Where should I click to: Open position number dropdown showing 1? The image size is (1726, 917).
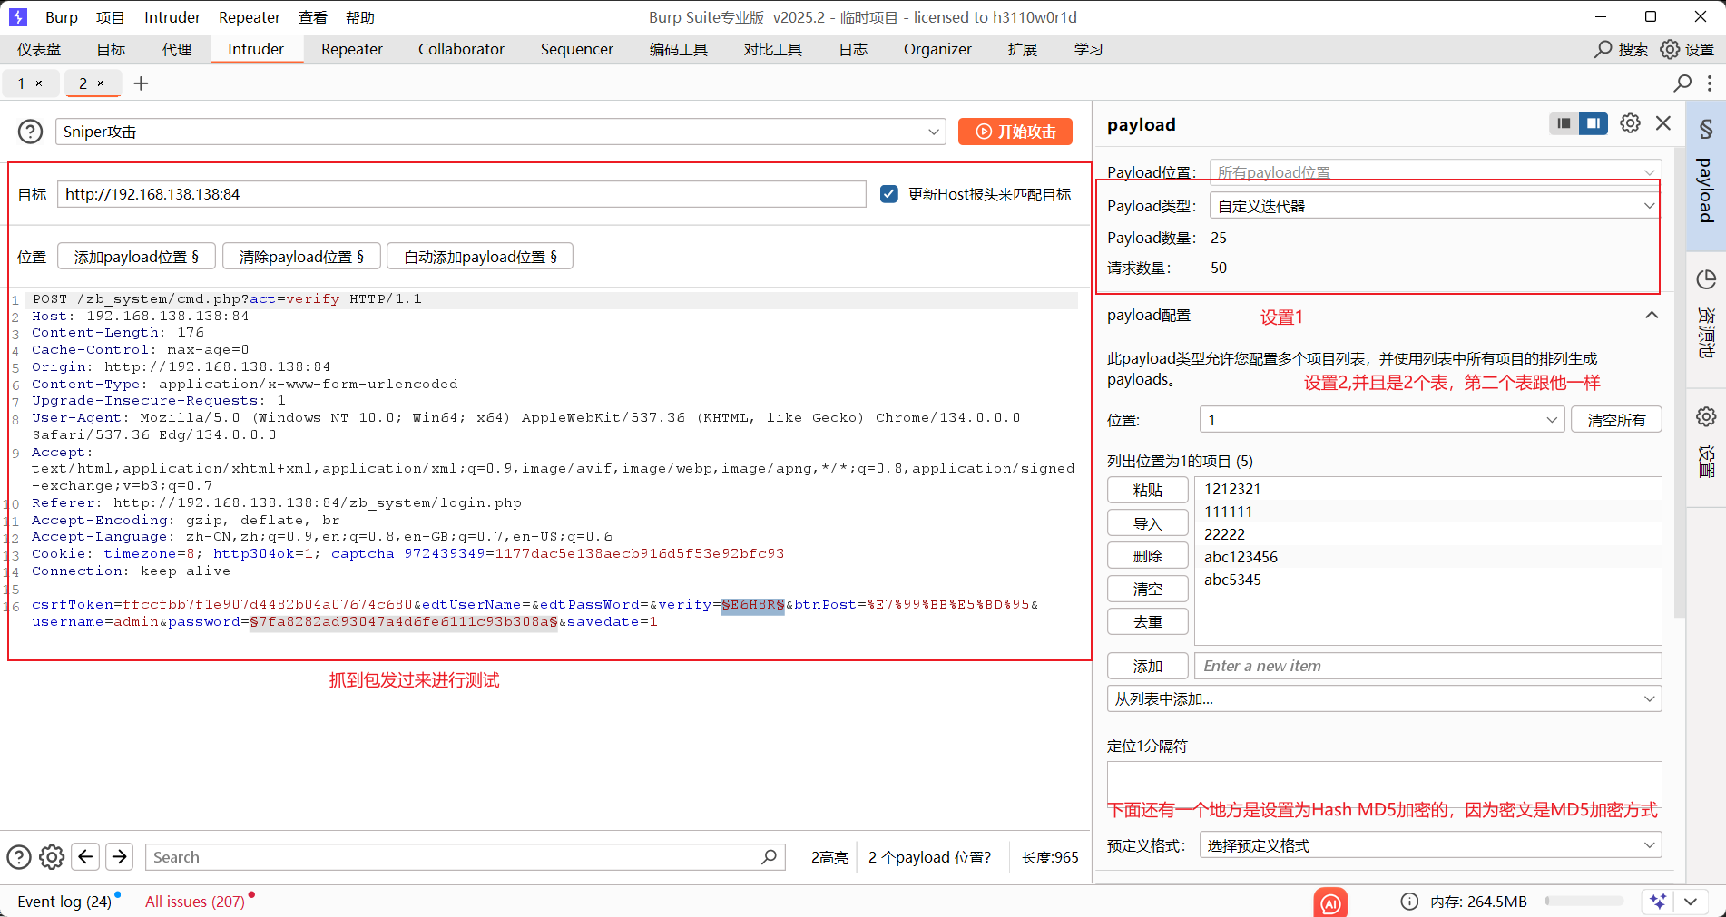click(x=1381, y=420)
